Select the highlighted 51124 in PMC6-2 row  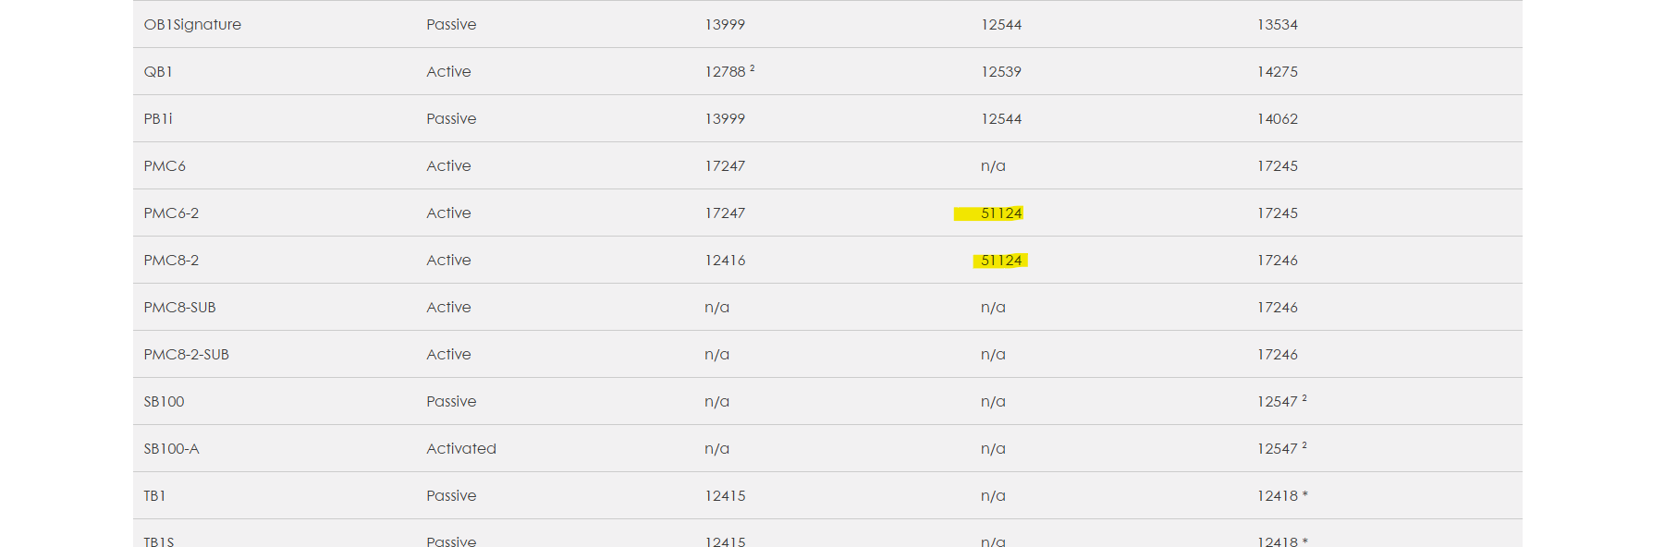pos(1001,213)
